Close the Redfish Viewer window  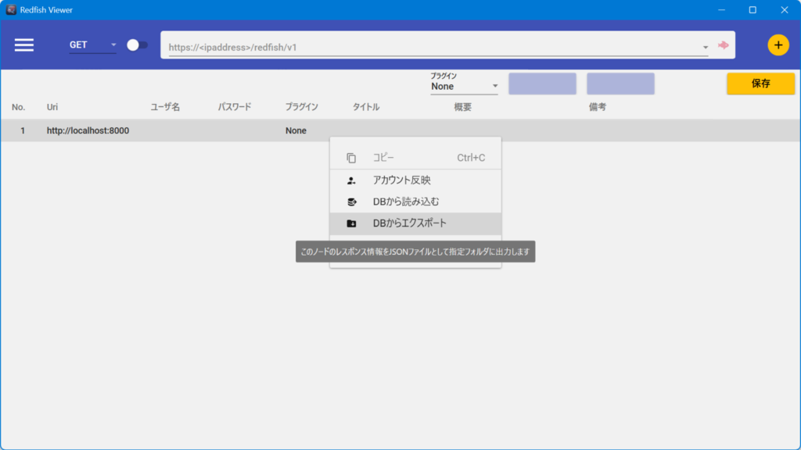pos(784,9)
